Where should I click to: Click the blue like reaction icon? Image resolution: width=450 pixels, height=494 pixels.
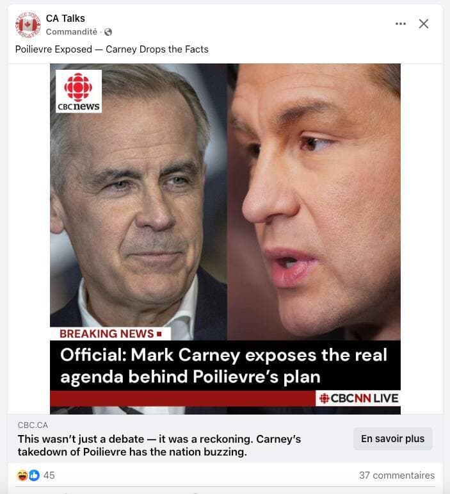click(35, 475)
